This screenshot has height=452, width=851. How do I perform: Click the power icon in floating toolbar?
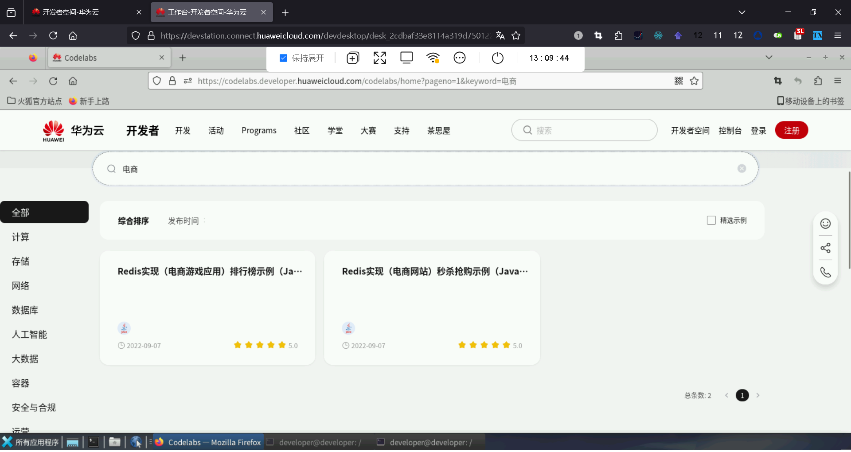tap(497, 58)
